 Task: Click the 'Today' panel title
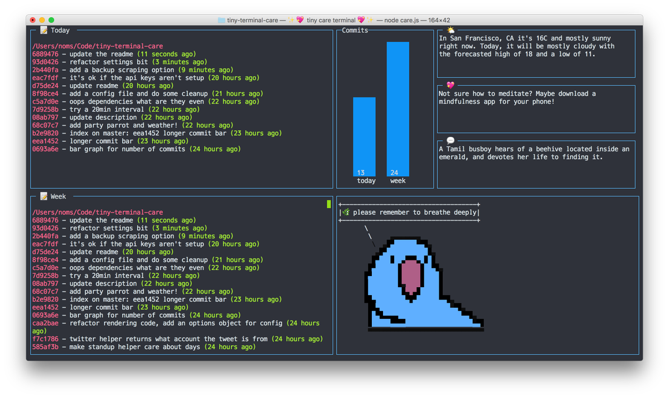60,31
